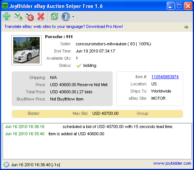Close the JoyBidder window
The height and width of the screenshot is (170, 194).
(x=188, y=6)
